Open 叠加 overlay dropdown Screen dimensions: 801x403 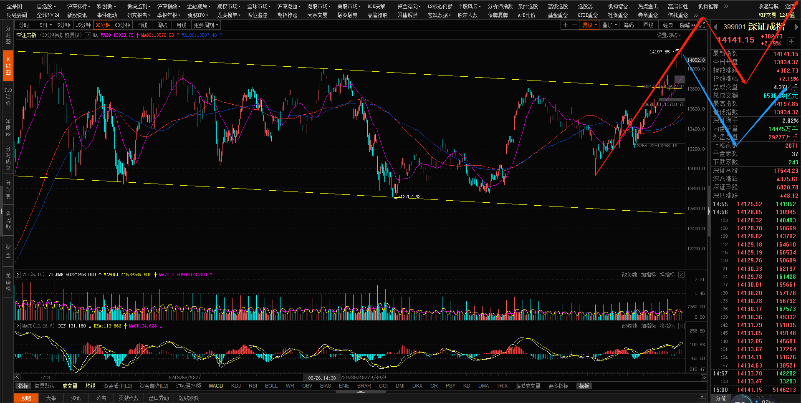pos(609,25)
